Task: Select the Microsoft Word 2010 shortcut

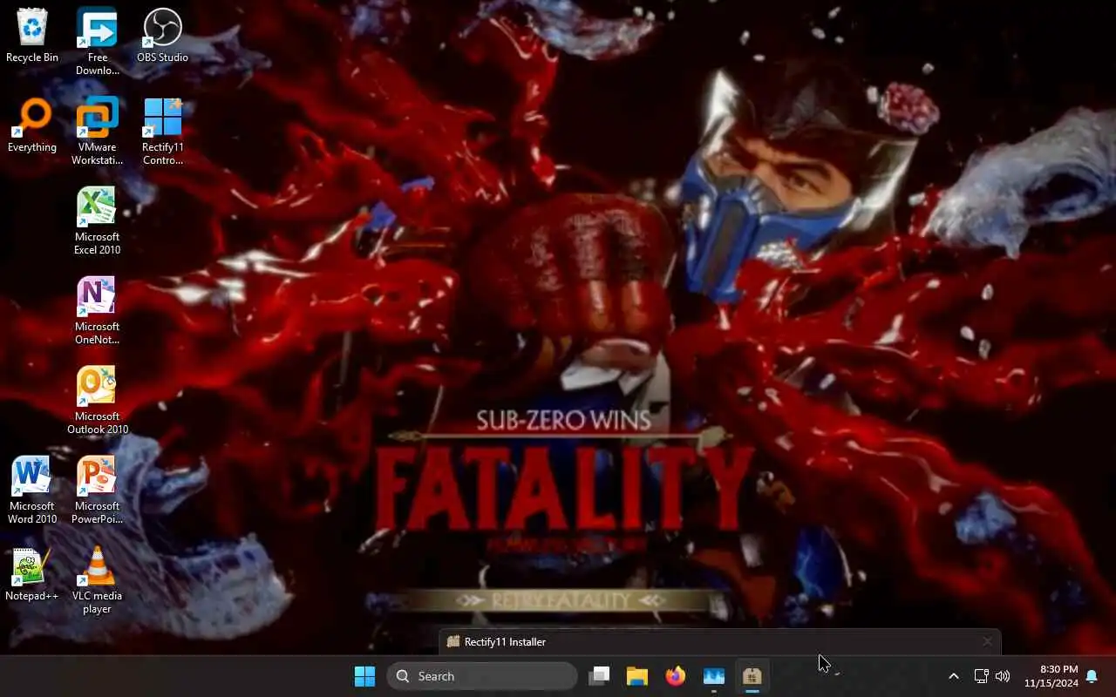Action: (32, 491)
